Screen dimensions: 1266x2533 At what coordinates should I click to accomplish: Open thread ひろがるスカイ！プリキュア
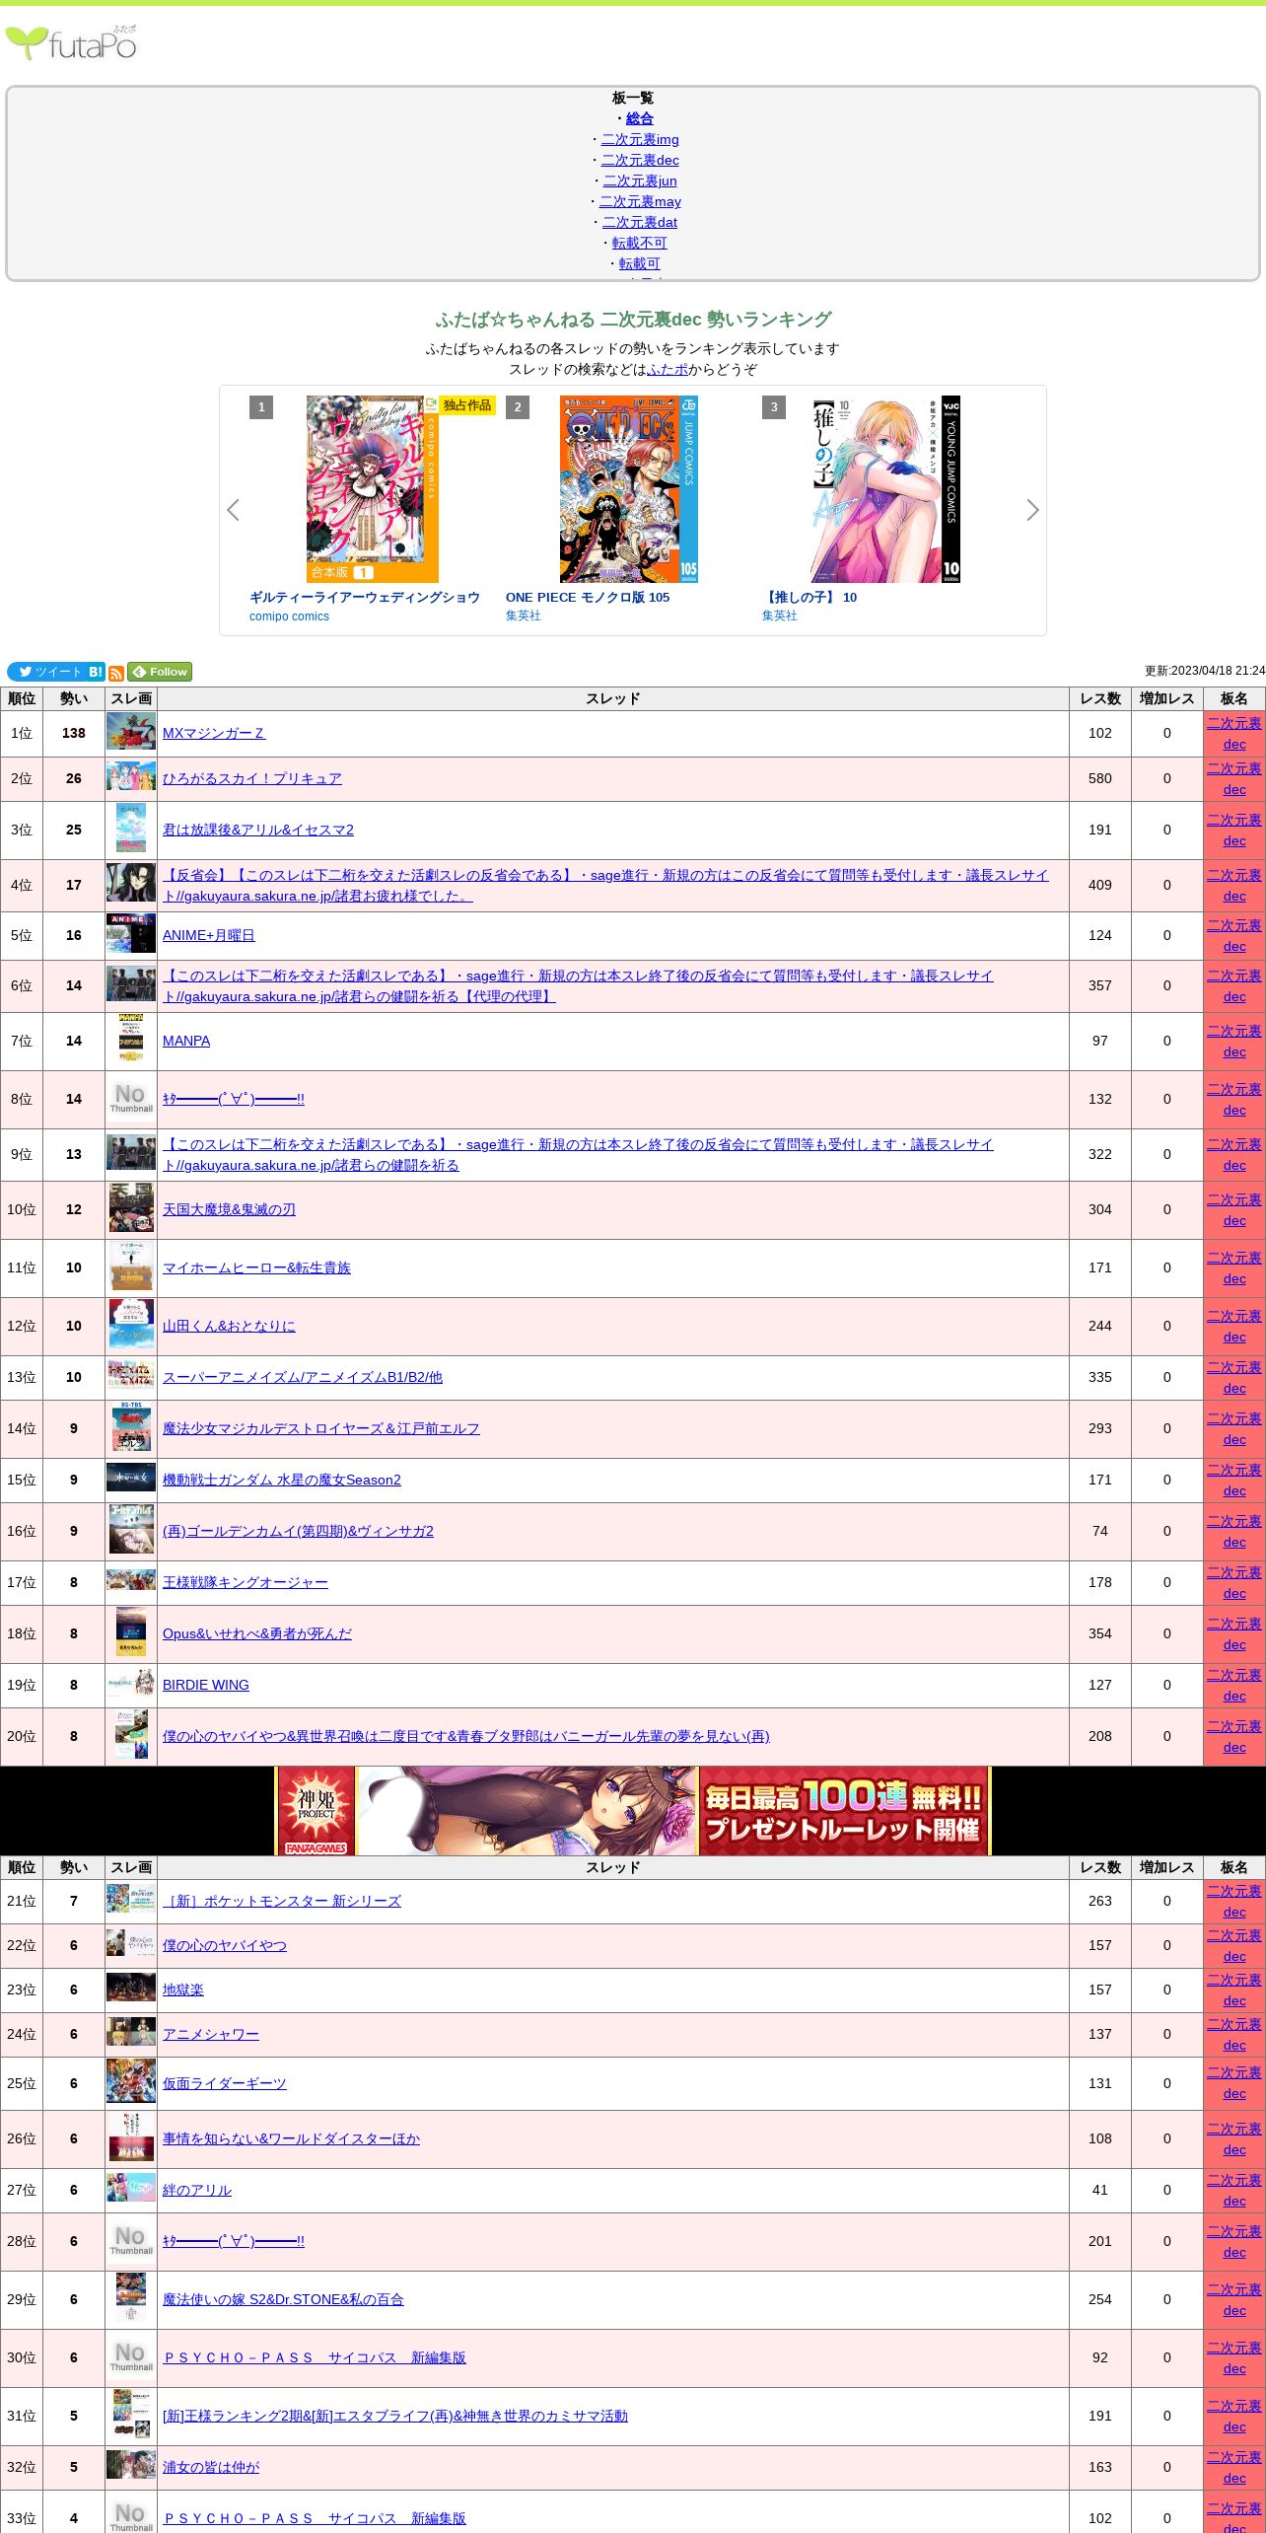tap(252, 778)
